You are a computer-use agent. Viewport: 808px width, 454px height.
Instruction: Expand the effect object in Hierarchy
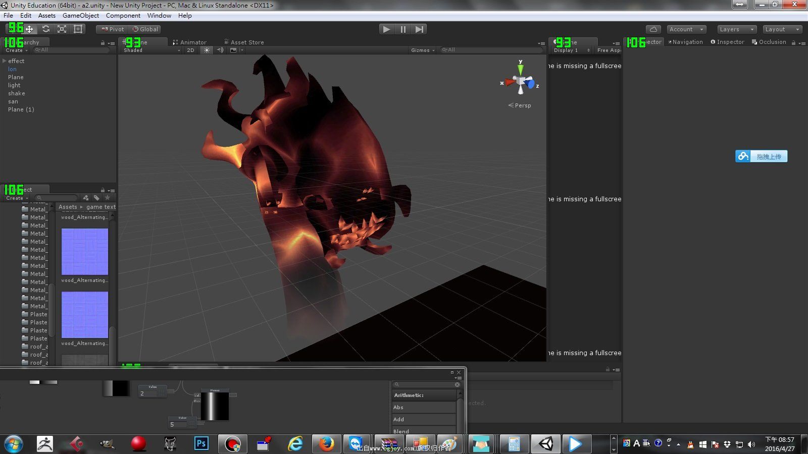pos(5,61)
